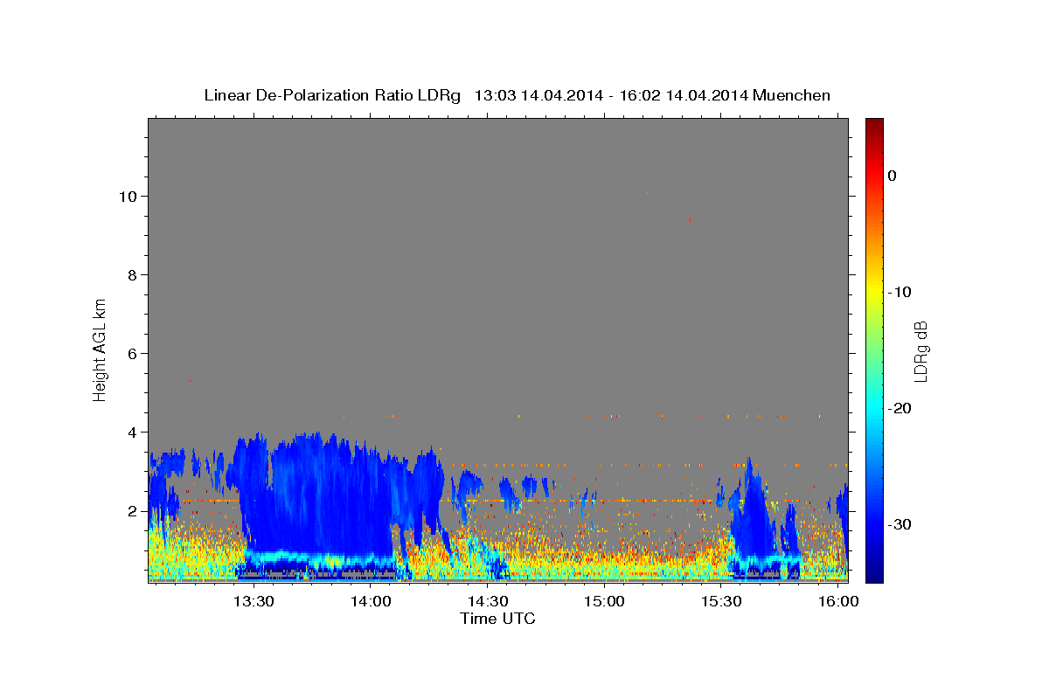Click the 10 km height tick label

pyautogui.click(x=127, y=196)
